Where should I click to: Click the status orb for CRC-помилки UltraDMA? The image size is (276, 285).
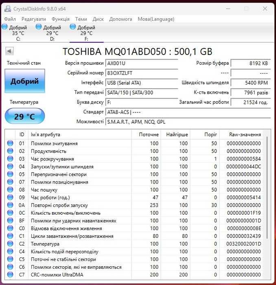click(10, 274)
